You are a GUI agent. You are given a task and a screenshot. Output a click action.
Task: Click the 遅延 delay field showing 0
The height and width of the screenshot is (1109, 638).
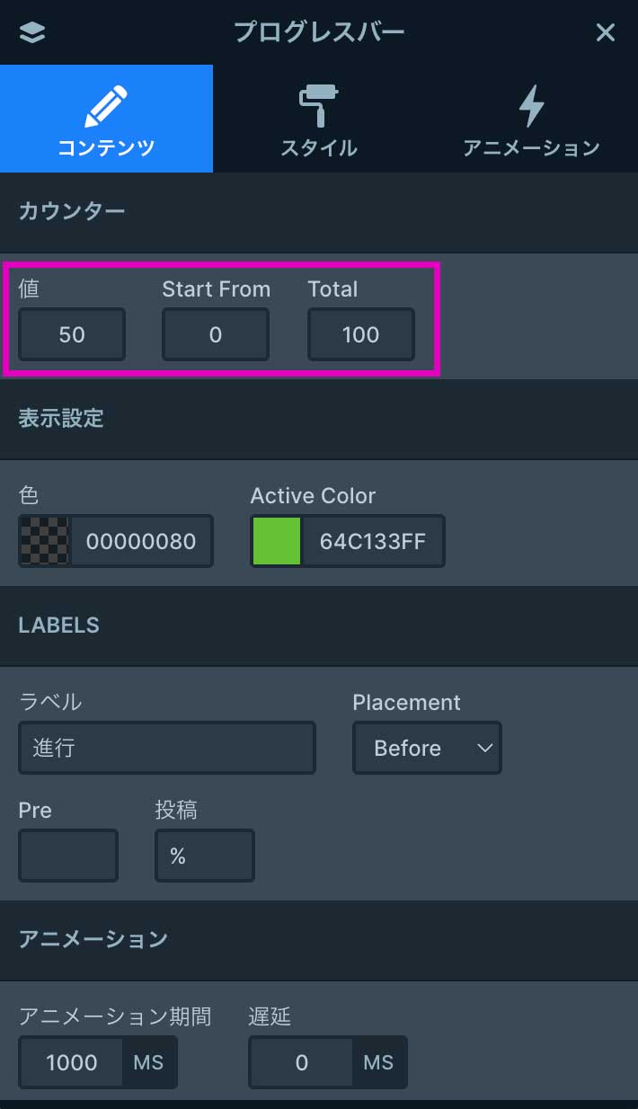302,1062
